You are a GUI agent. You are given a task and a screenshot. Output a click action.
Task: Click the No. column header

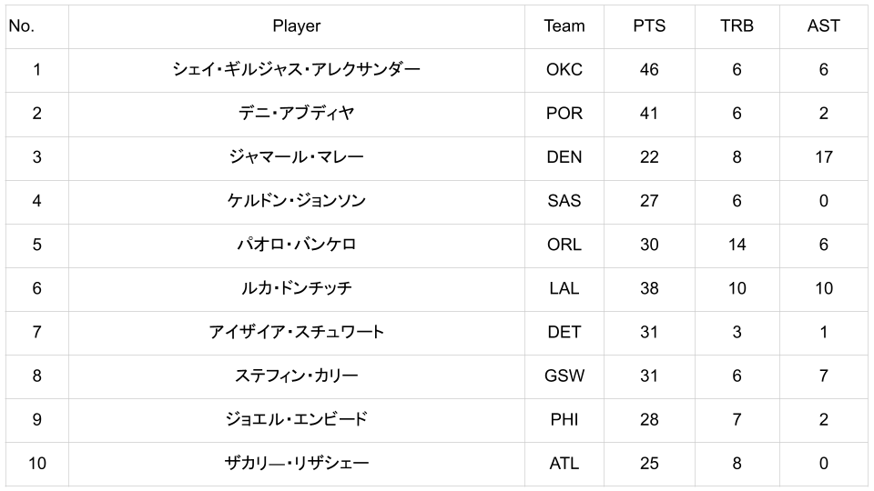pos(22,26)
